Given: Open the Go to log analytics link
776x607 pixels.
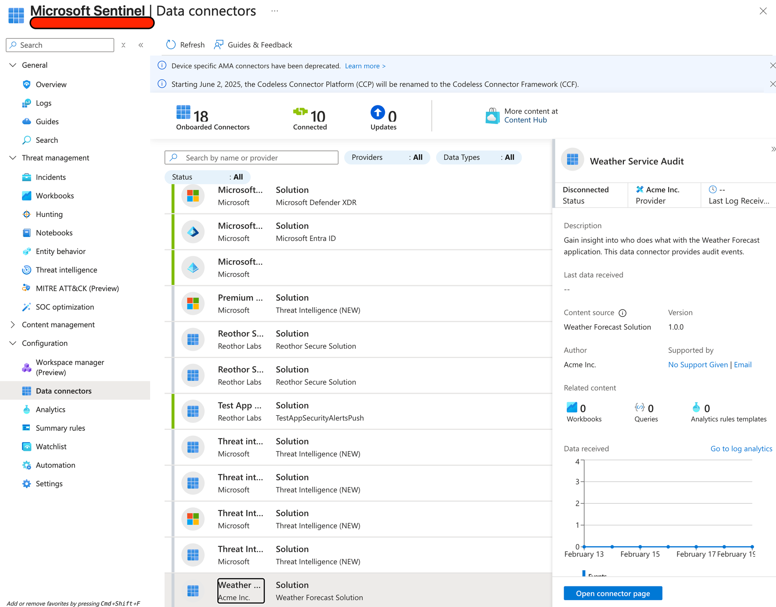Looking at the screenshot, I should [741, 449].
